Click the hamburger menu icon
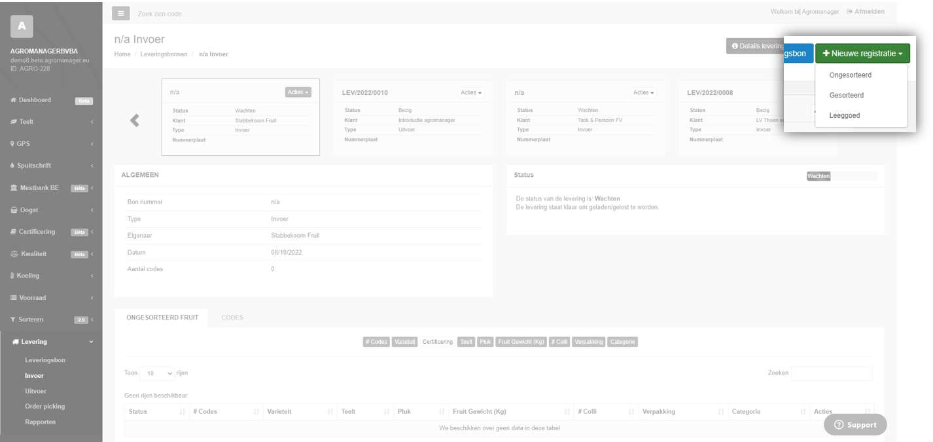Image resolution: width=933 pixels, height=442 pixels. [x=120, y=13]
